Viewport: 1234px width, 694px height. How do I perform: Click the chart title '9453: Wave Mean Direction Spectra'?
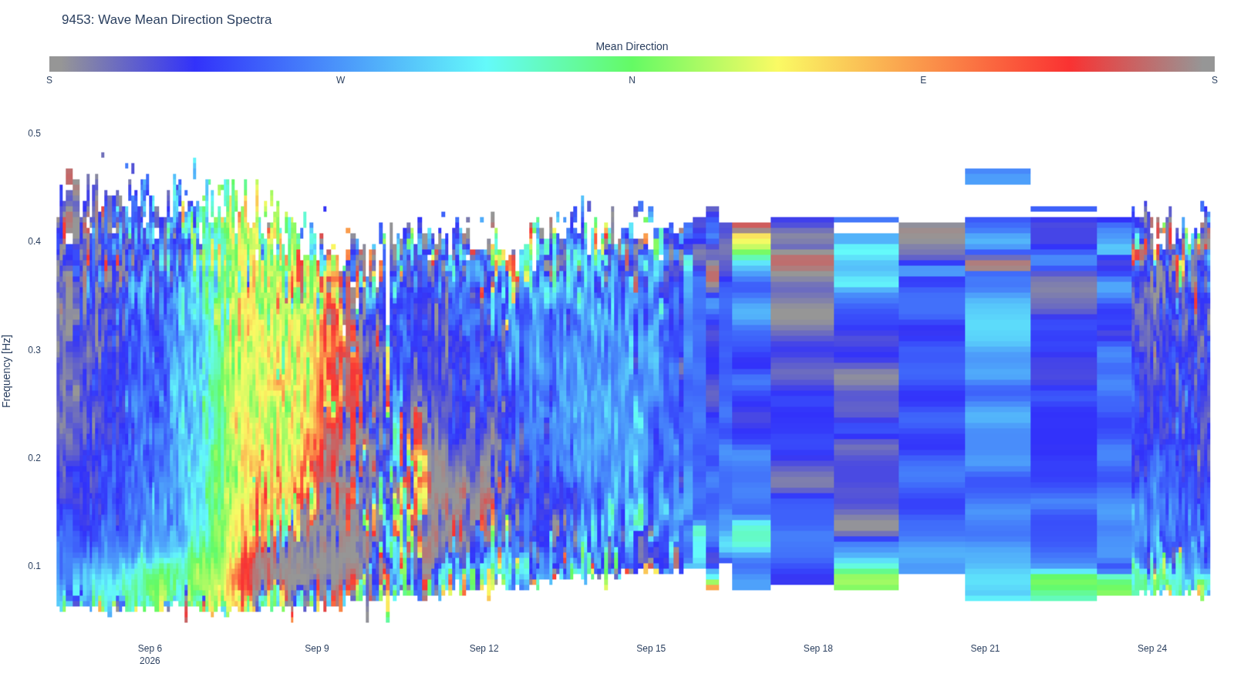click(167, 20)
